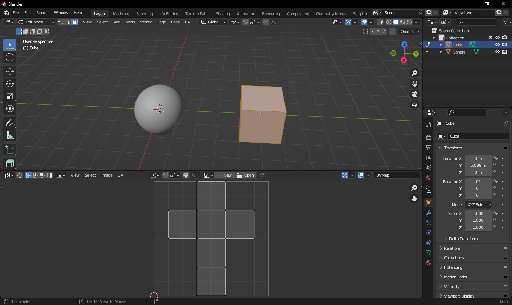Select the Transform tool
The image size is (512, 305).
pos(10,109)
